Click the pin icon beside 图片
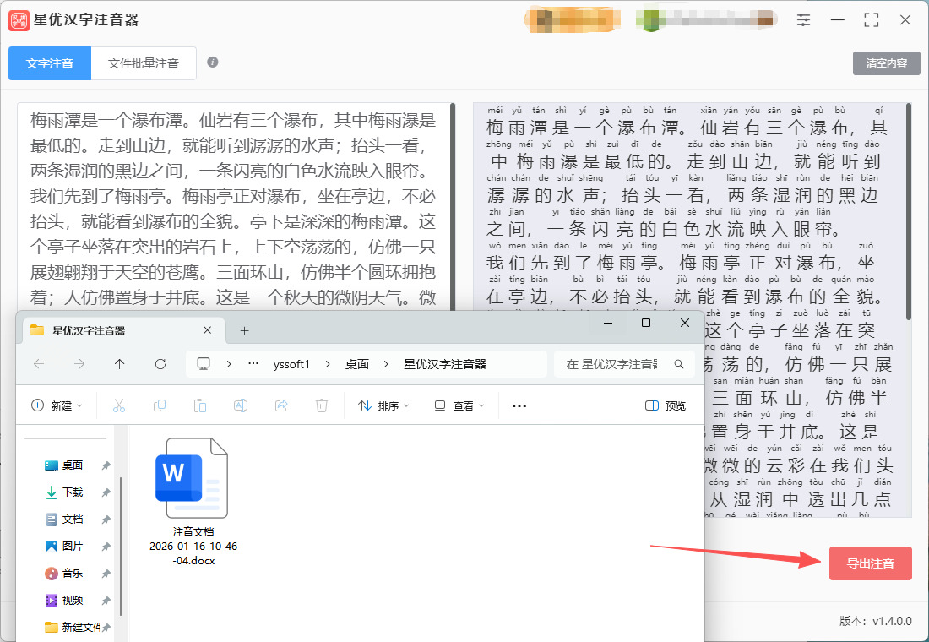 106,546
